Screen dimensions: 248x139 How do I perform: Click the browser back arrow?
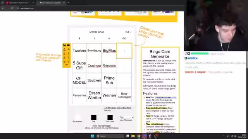click(3, 8)
